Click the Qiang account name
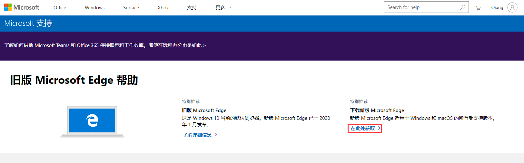 tap(497, 7)
